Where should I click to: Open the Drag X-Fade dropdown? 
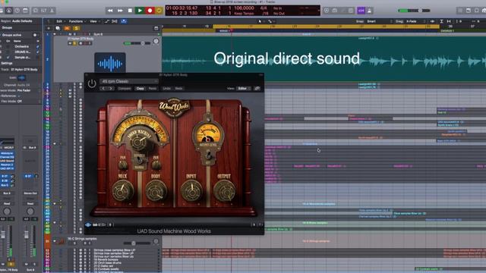(416, 21)
